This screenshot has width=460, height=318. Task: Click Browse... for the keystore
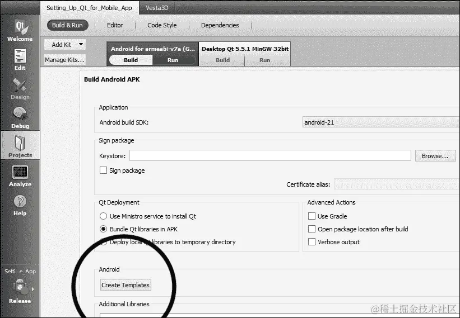click(435, 156)
